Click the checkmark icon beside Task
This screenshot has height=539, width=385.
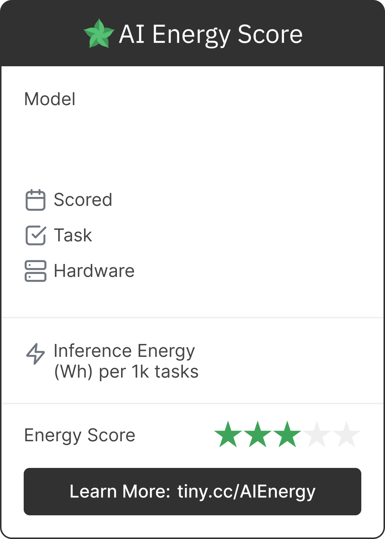tap(36, 235)
